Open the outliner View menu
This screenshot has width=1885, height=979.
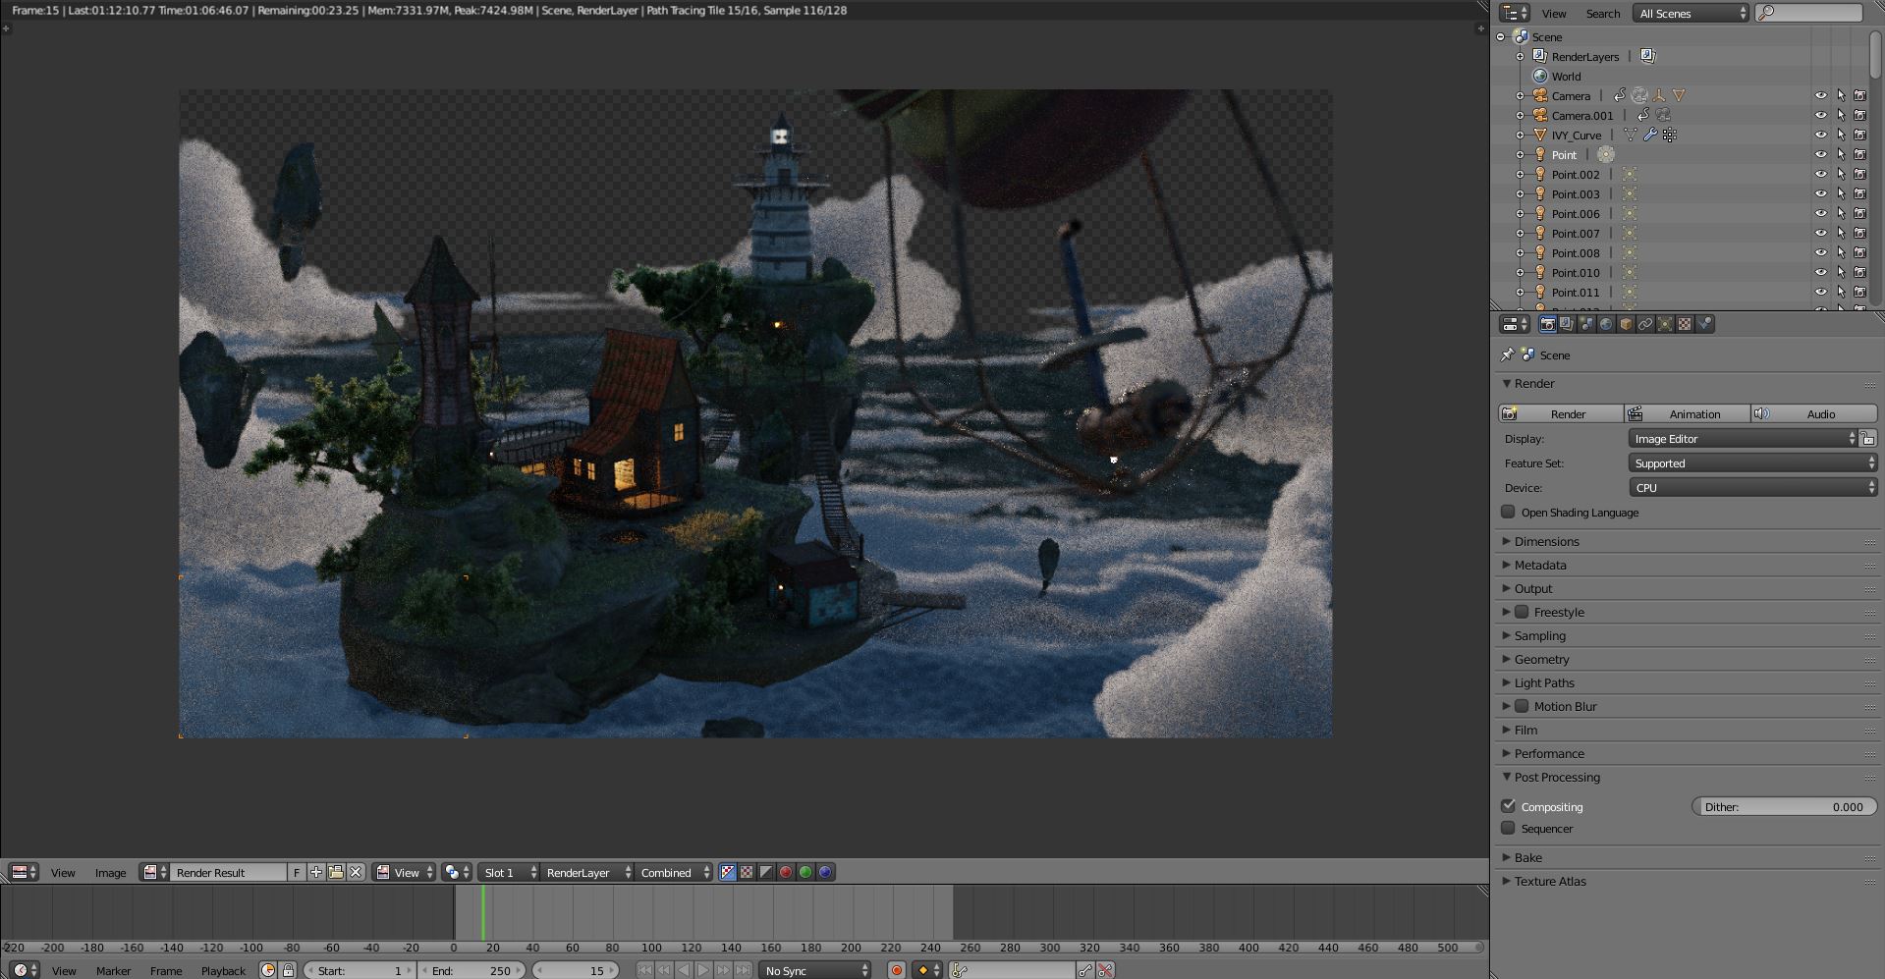coord(1554,13)
